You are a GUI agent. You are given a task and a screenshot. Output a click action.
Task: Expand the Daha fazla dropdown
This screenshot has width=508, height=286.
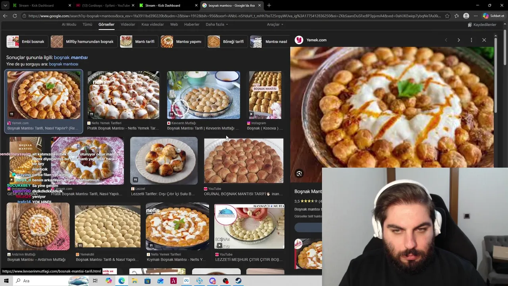tap(217, 24)
